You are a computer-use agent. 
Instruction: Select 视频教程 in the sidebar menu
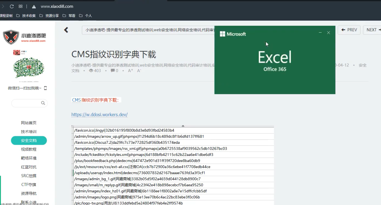point(29,149)
